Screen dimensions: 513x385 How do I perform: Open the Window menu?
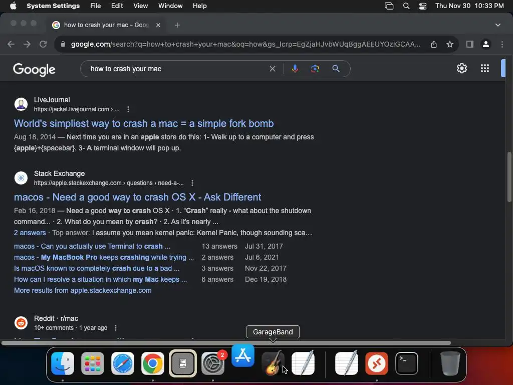pyautogui.click(x=170, y=6)
